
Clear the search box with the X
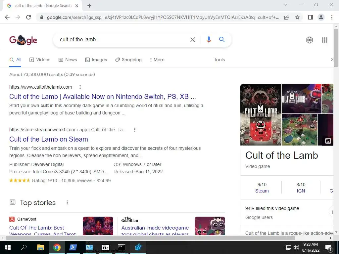coord(192,40)
